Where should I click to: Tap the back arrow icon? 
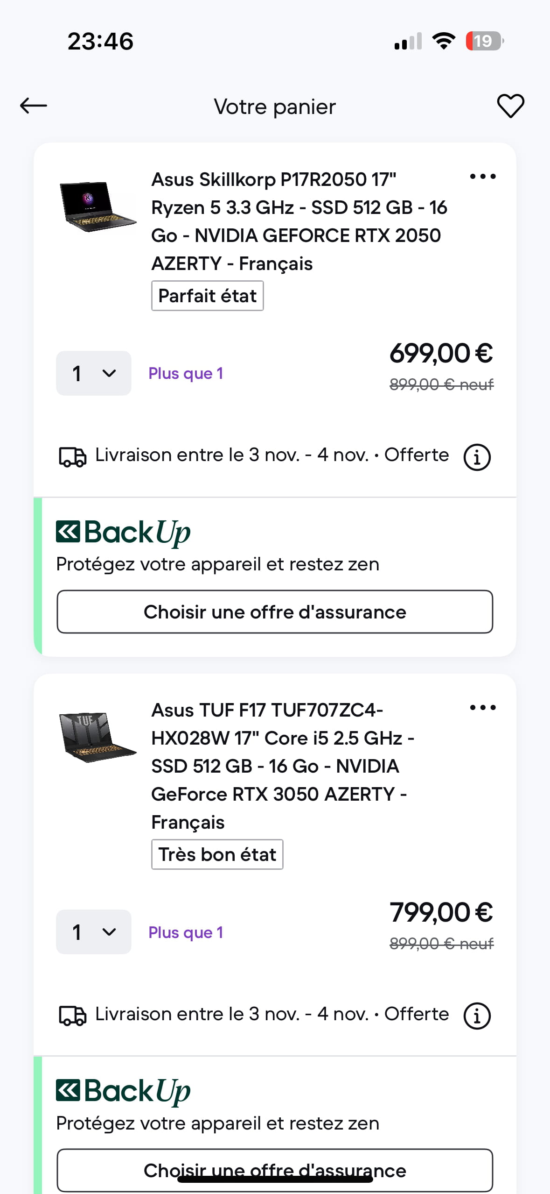click(34, 106)
